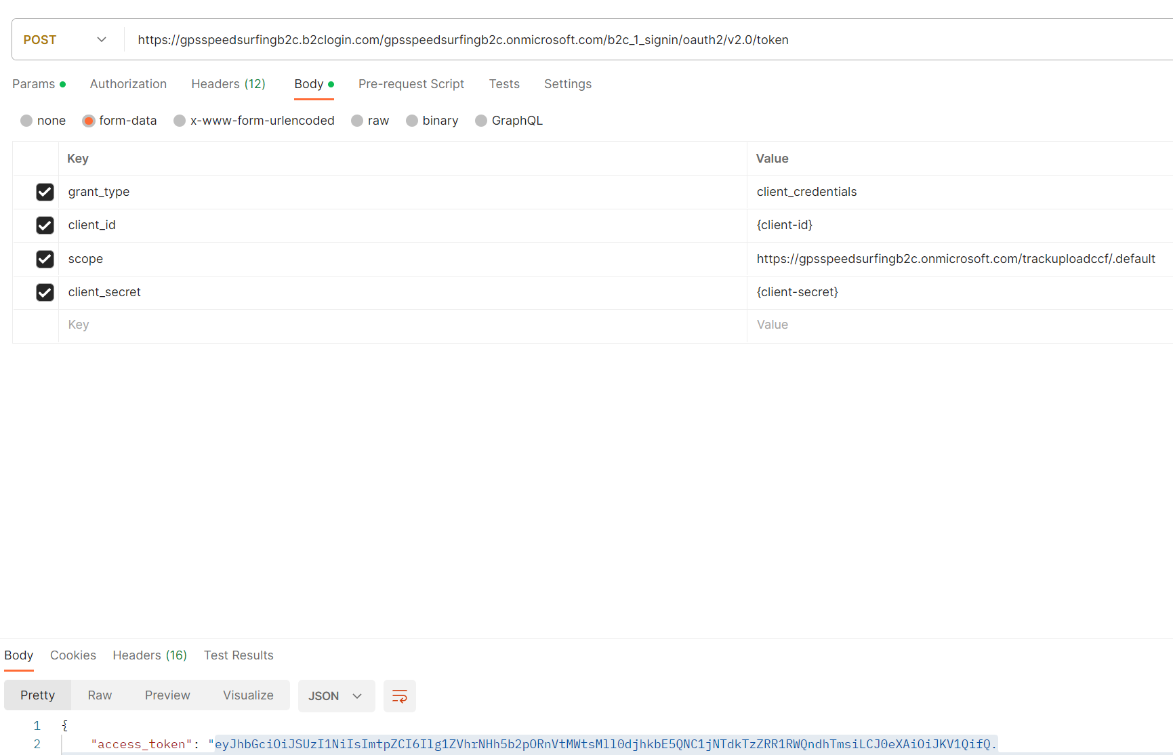Choose GraphQL as body format
This screenshot has width=1173, height=755.
pos(508,120)
